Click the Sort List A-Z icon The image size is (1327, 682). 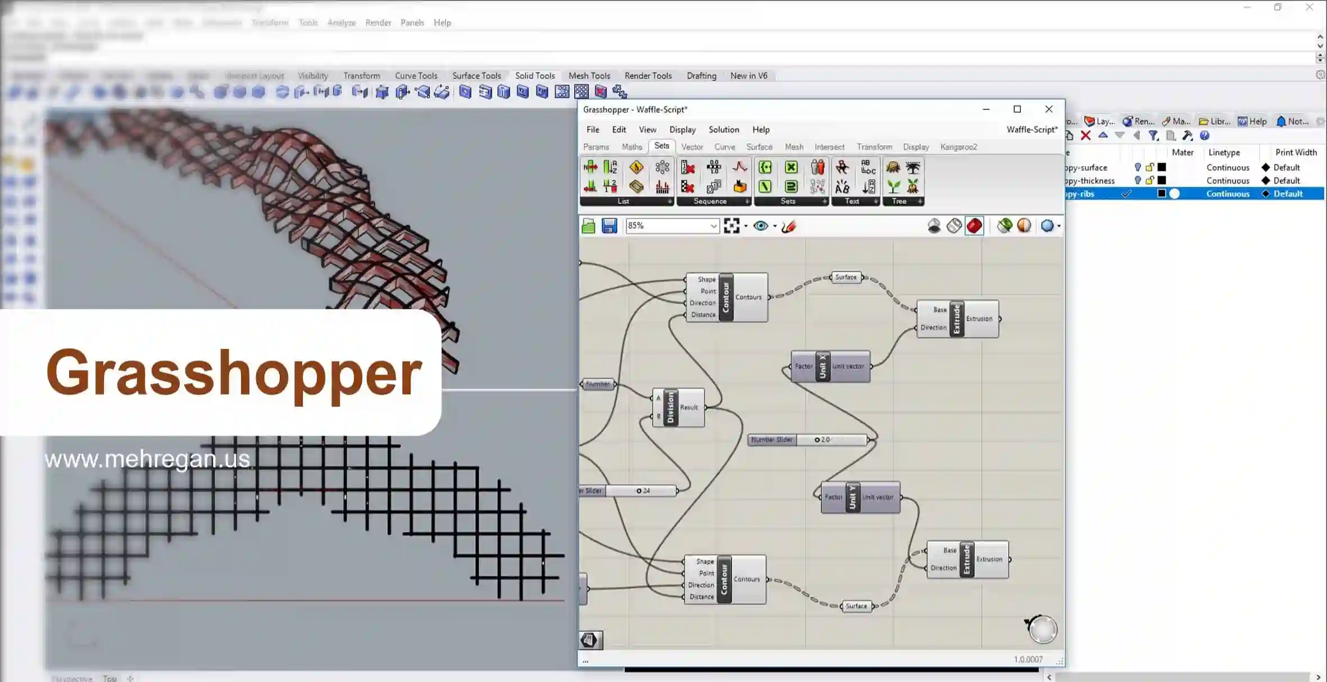click(610, 167)
